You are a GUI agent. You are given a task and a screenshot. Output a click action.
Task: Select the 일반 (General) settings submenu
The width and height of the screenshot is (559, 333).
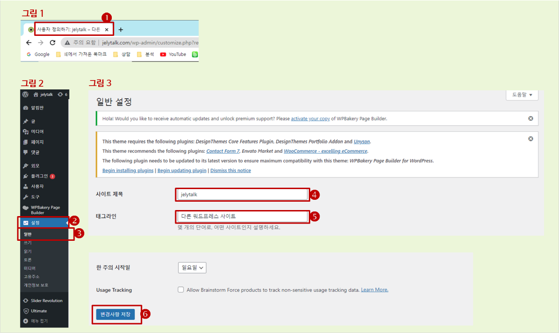click(x=28, y=234)
